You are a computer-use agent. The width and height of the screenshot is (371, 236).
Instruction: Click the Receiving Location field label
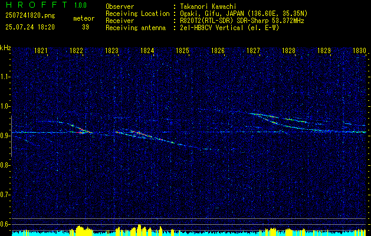137,14
